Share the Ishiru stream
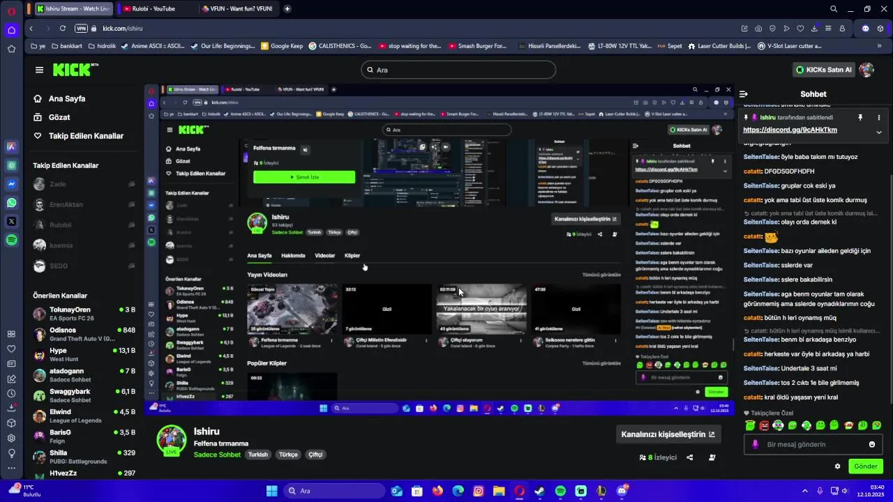This screenshot has height=502, width=893. point(689,457)
